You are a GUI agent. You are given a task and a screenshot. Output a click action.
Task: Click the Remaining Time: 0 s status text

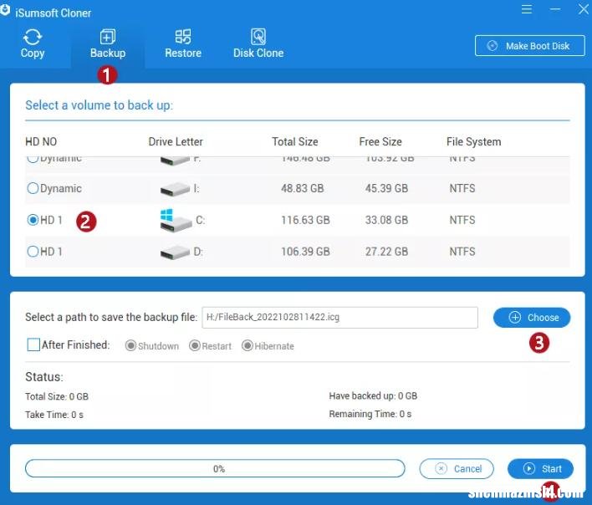click(x=370, y=414)
